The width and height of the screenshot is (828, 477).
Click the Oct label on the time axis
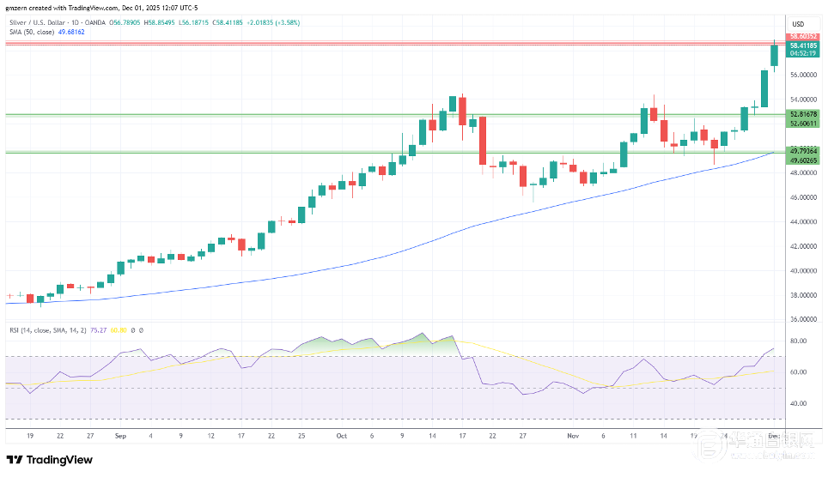pos(341,436)
